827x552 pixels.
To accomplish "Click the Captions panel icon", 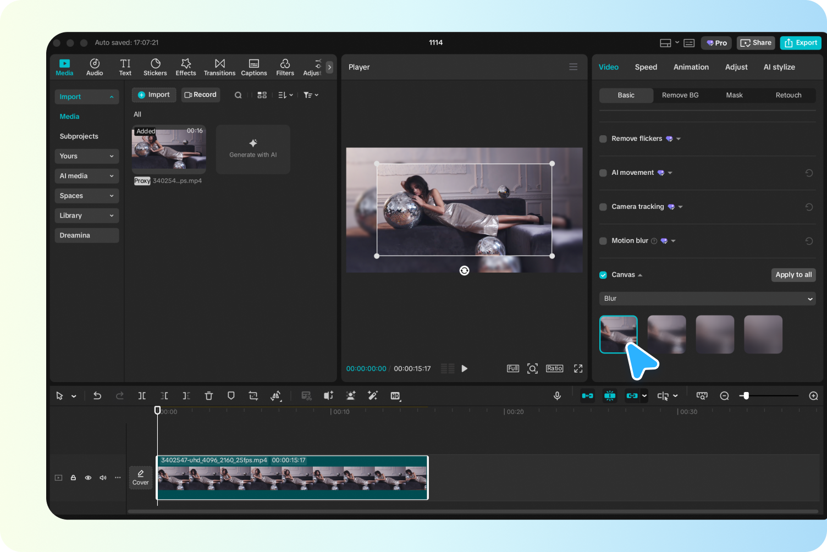I will [253, 67].
